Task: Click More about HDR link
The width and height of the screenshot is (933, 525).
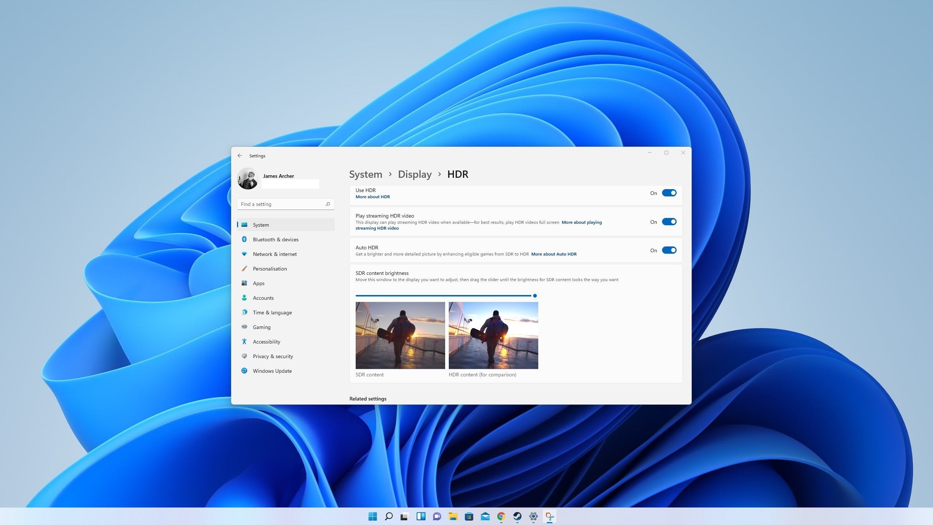Action: (x=372, y=196)
